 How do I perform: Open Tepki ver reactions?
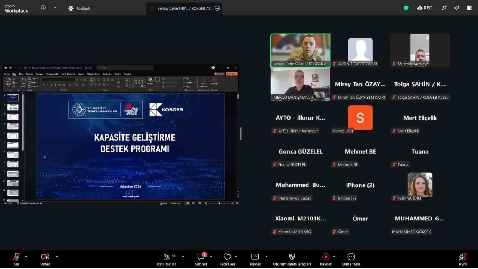click(x=227, y=259)
